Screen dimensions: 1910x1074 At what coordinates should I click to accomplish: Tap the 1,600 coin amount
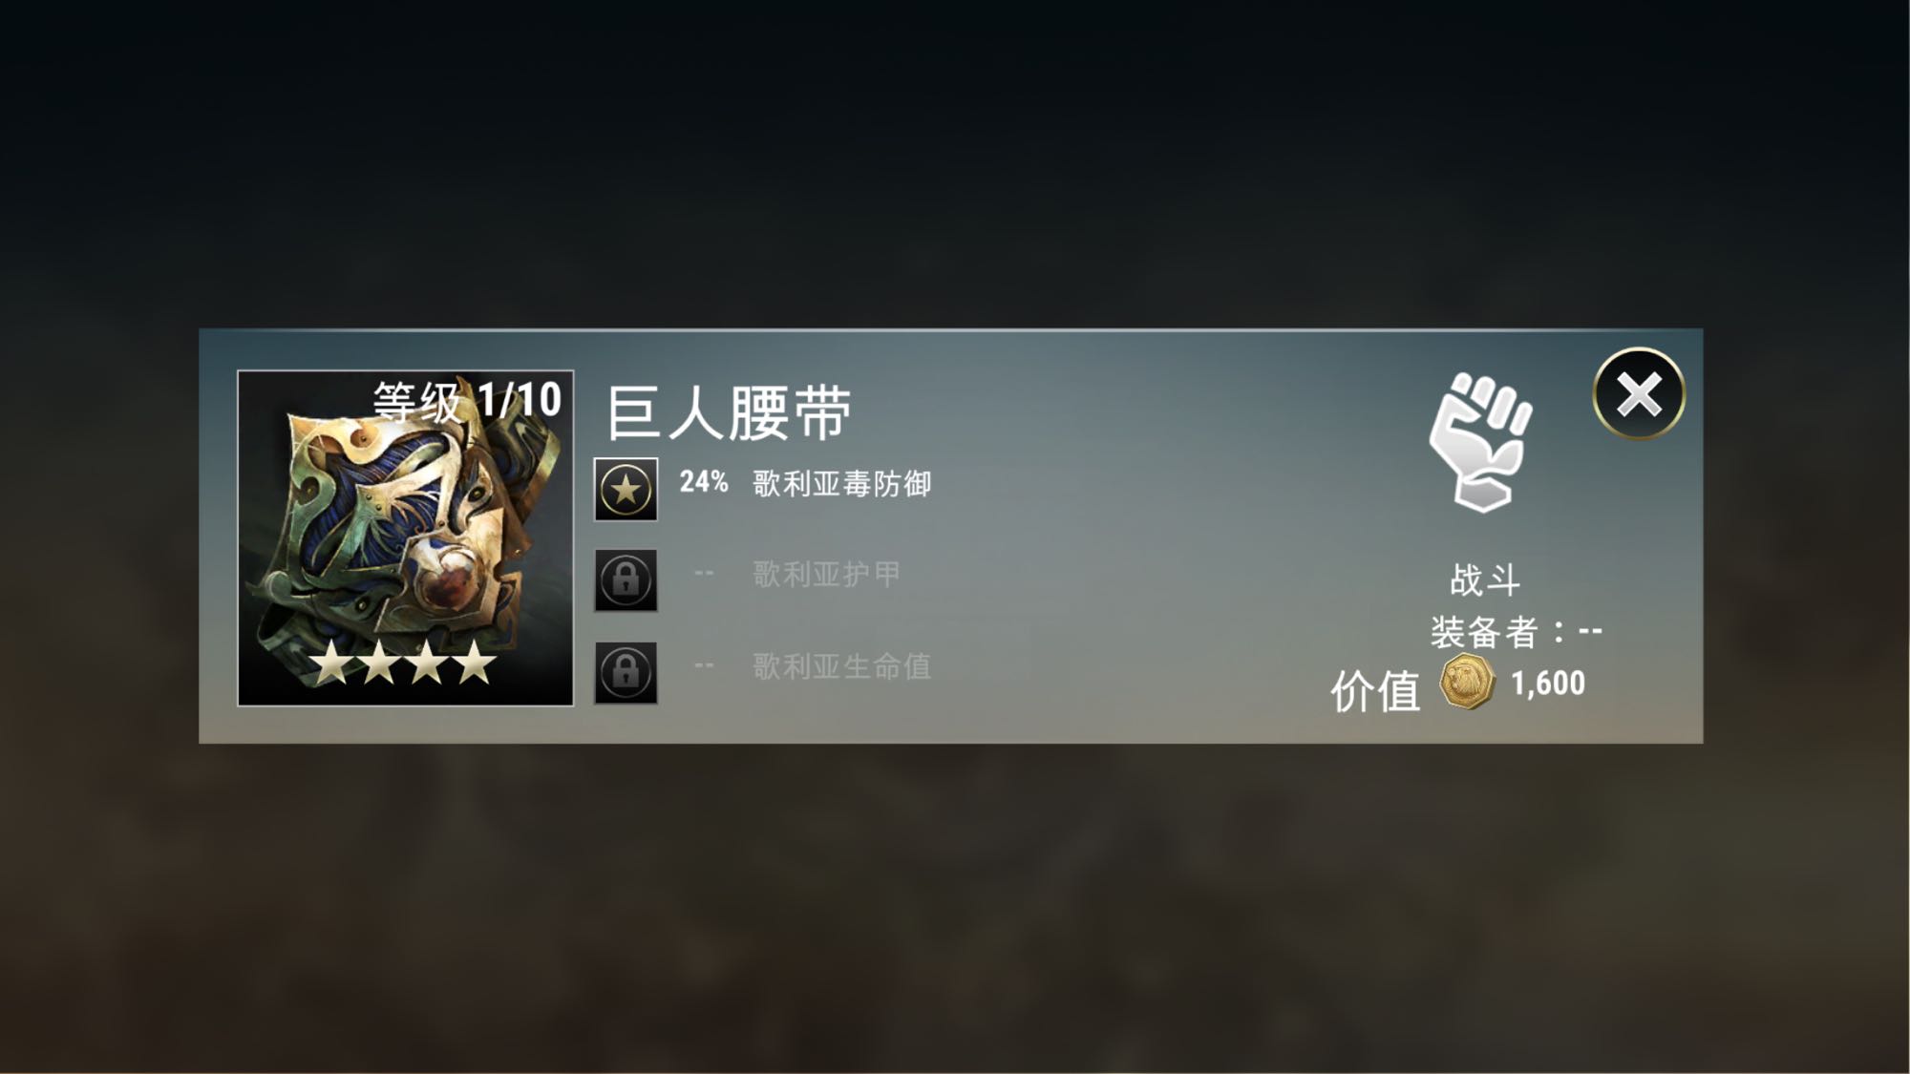point(1548,684)
